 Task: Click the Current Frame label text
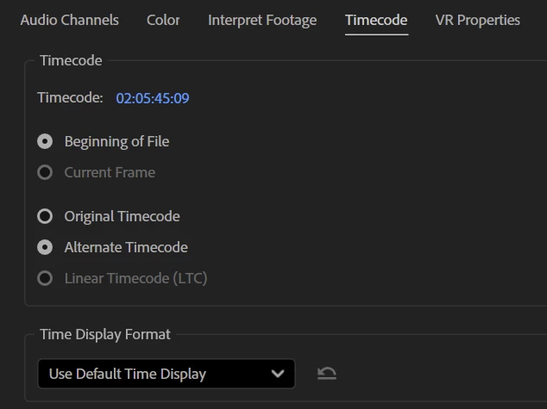[110, 172]
